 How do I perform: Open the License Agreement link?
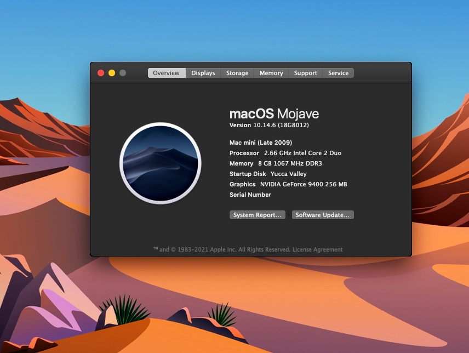(317, 249)
